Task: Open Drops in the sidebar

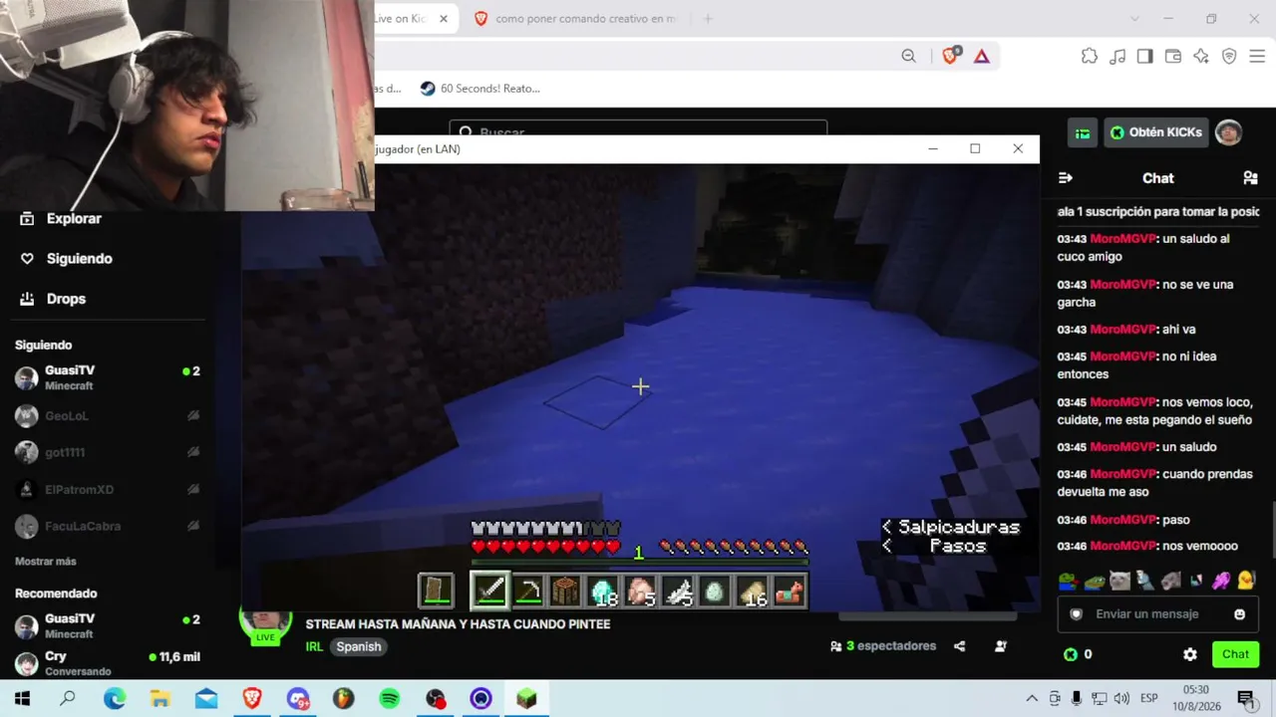Action: pos(53,299)
